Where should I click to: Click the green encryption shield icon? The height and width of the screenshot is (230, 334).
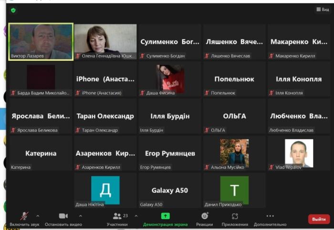pyautogui.click(x=13, y=10)
